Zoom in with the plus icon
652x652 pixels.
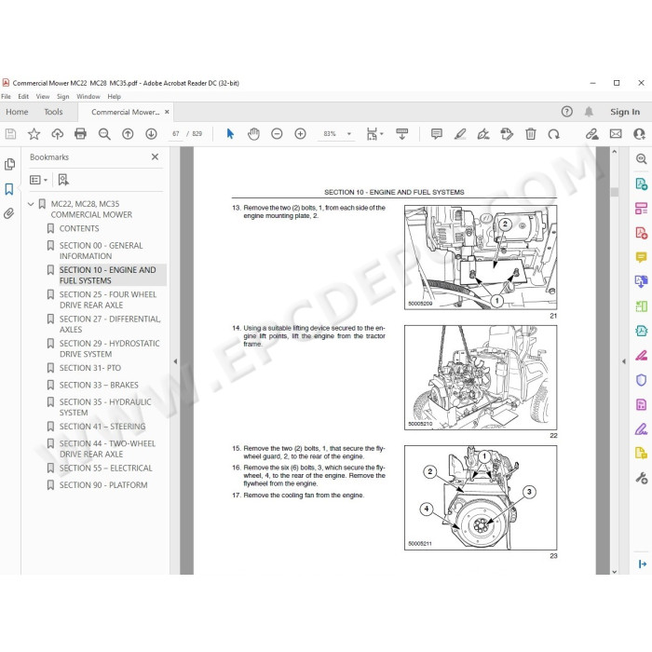[300, 134]
